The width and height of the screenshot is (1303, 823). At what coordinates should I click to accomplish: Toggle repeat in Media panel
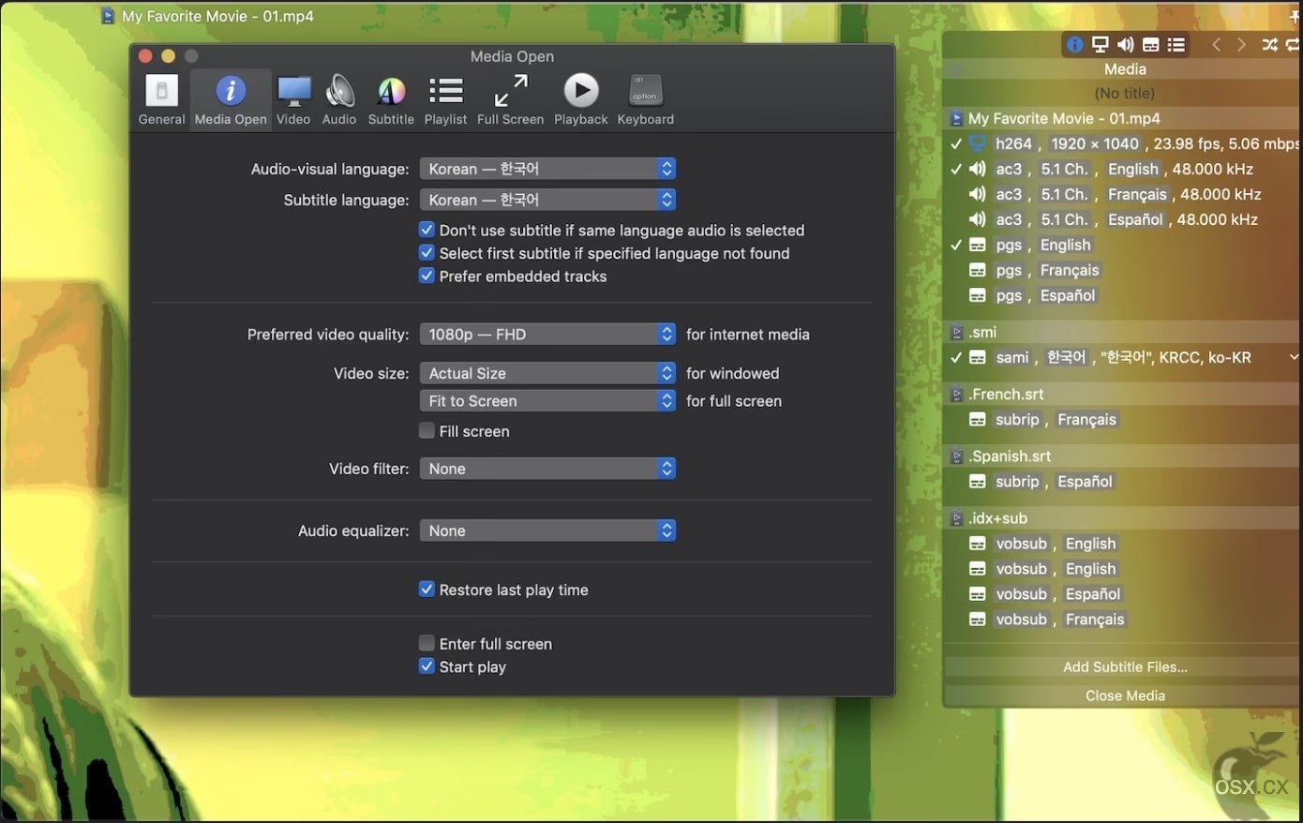pyautogui.click(x=1293, y=44)
